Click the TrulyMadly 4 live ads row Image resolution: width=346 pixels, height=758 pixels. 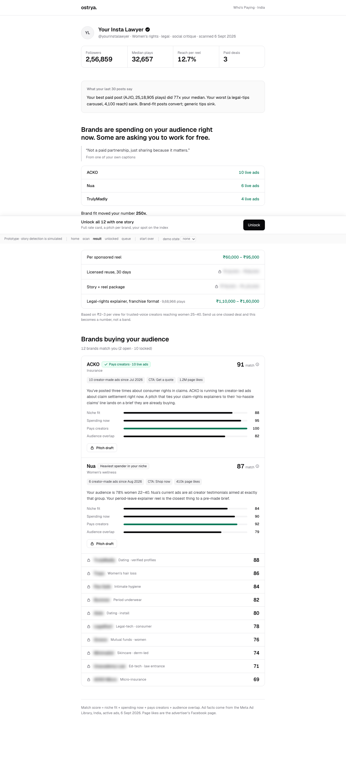(173, 199)
